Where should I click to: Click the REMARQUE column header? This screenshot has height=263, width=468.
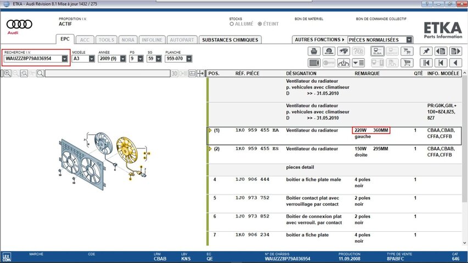coord(367,73)
